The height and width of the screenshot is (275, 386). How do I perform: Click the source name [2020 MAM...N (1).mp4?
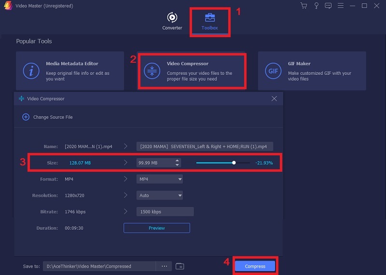[88, 147]
